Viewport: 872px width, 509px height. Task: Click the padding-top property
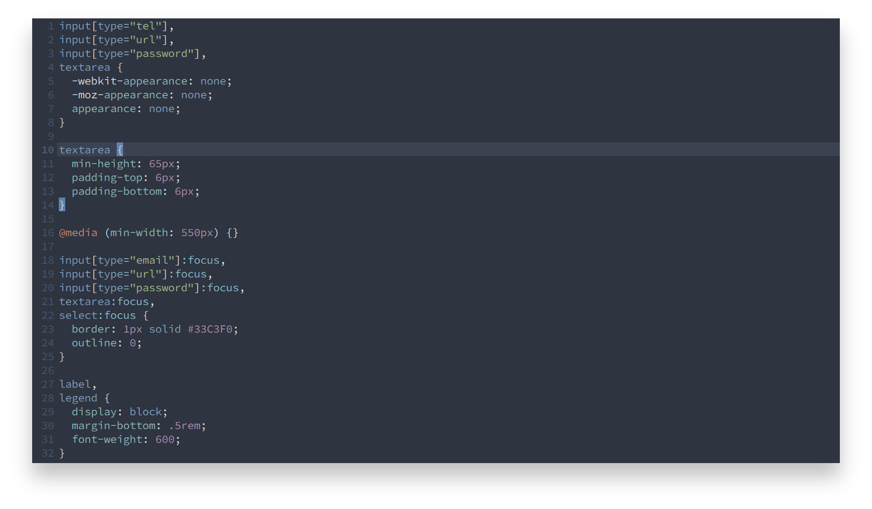coord(107,178)
